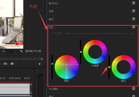Uncheck the 曲线 section checkbox
This screenshot has width=139, height=97.
[x=134, y=19]
